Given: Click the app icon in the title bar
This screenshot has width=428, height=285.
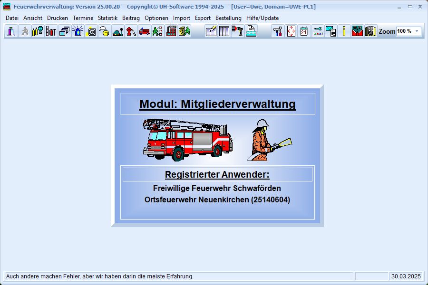Looking at the screenshot, I should pyautogui.click(x=7, y=7).
